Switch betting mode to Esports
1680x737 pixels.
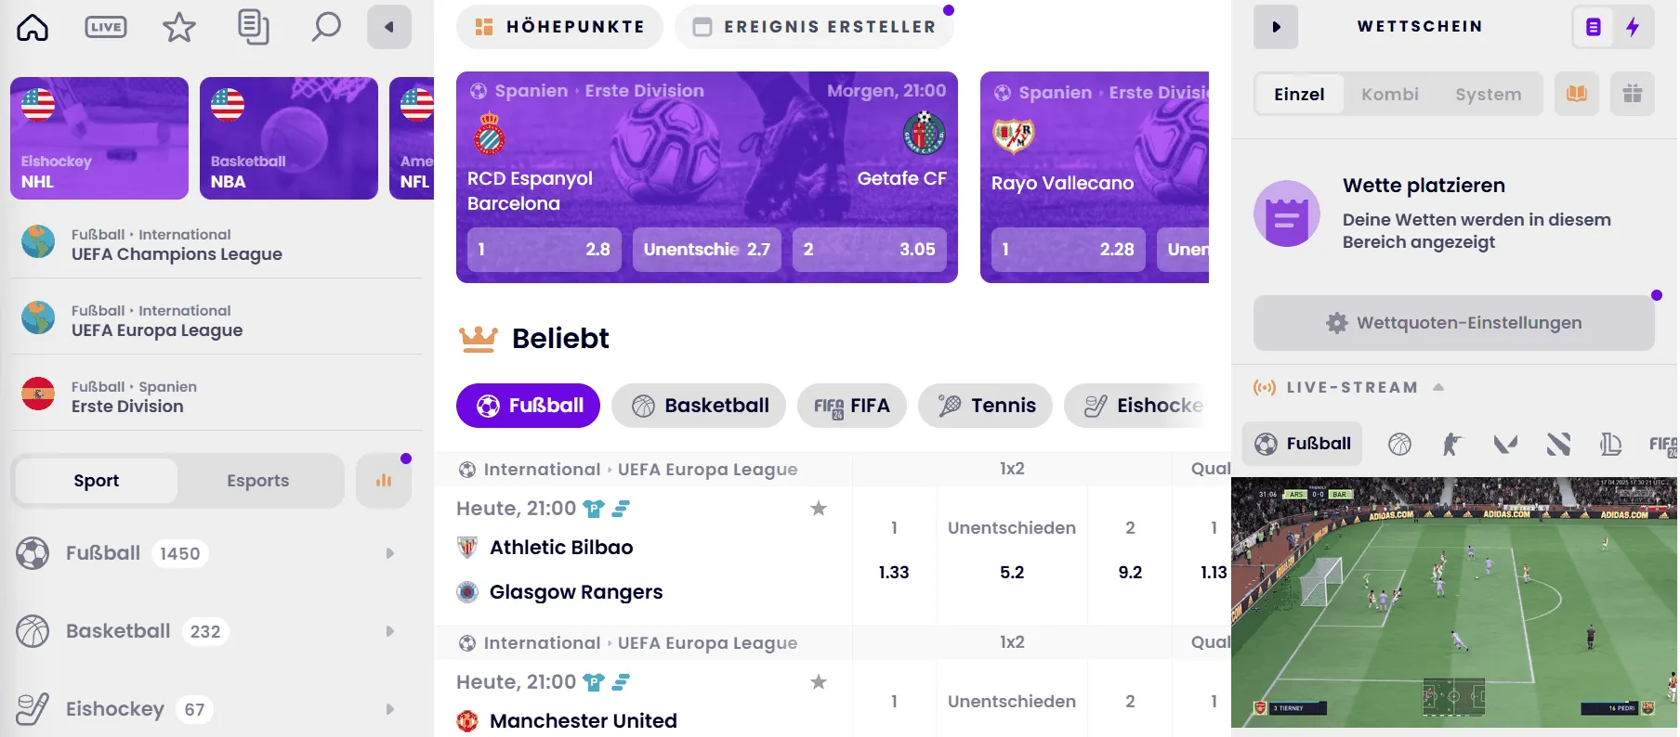point(258,480)
